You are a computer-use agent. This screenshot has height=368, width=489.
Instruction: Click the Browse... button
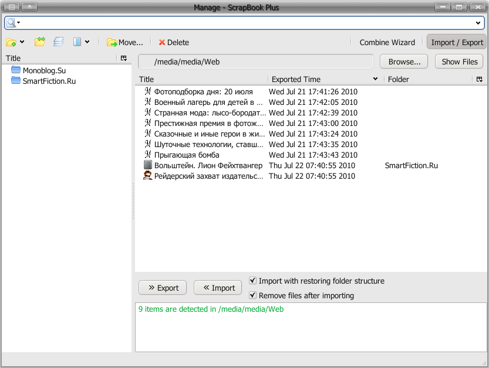[x=404, y=62]
